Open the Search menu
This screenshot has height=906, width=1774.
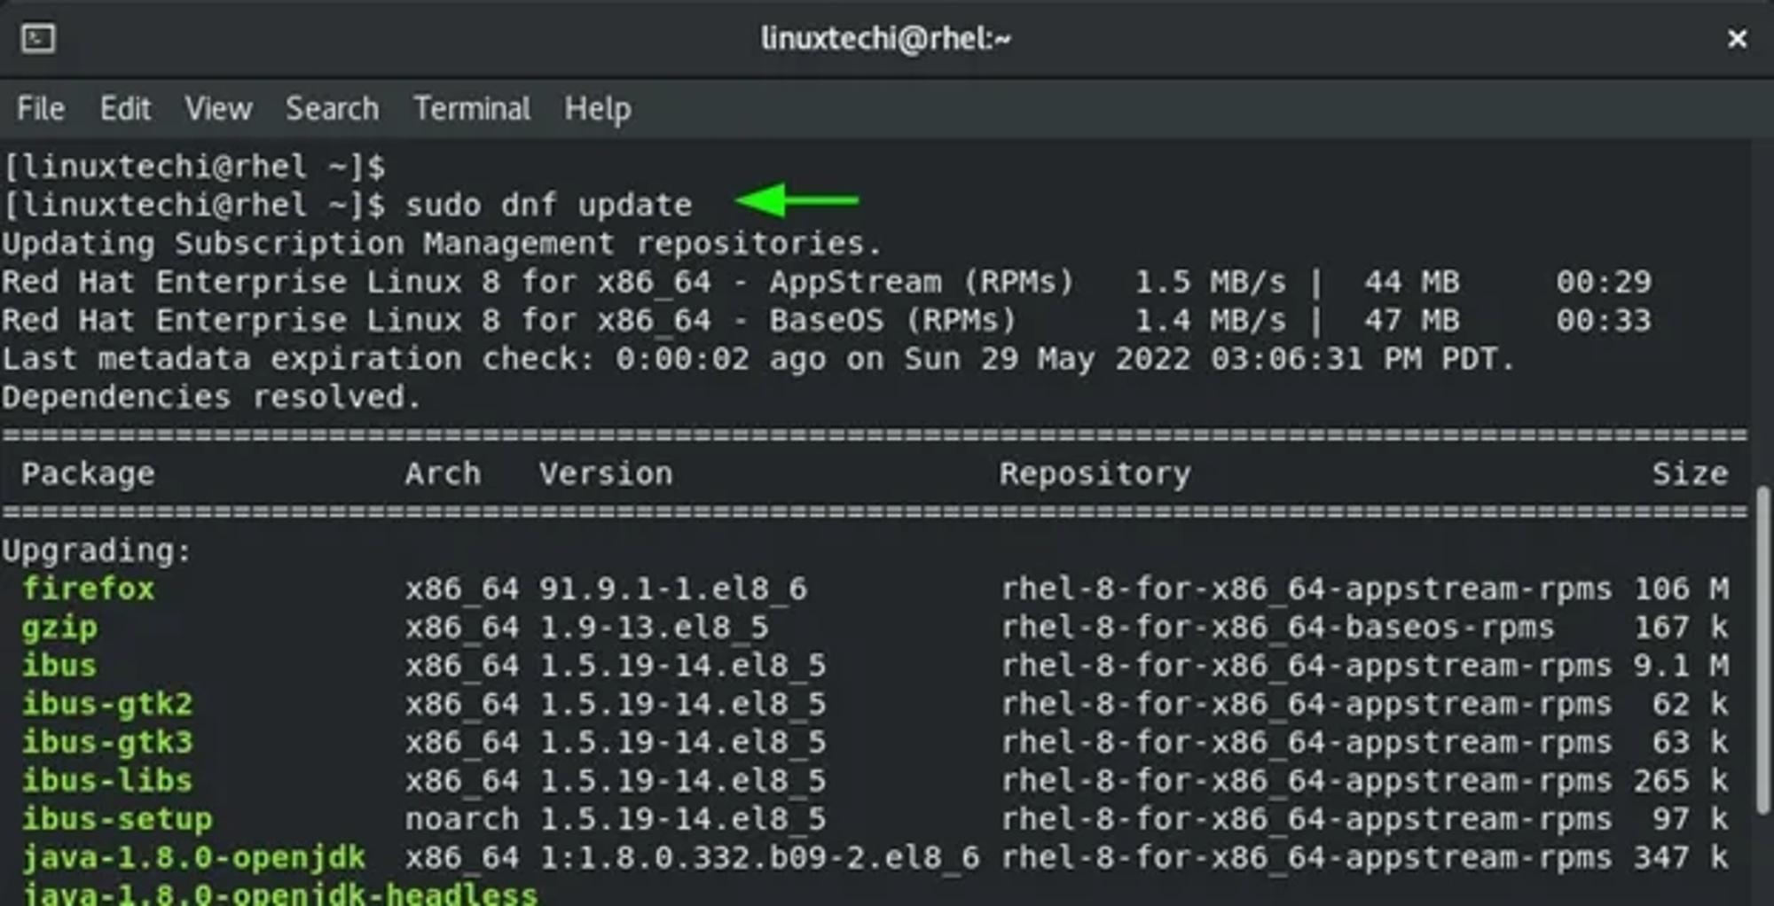pos(332,109)
